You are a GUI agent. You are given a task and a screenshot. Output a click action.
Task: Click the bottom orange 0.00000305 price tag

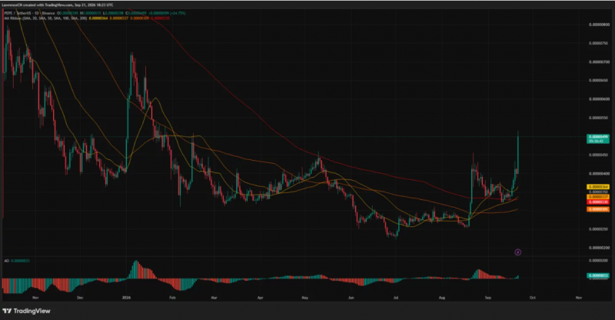coord(598,209)
